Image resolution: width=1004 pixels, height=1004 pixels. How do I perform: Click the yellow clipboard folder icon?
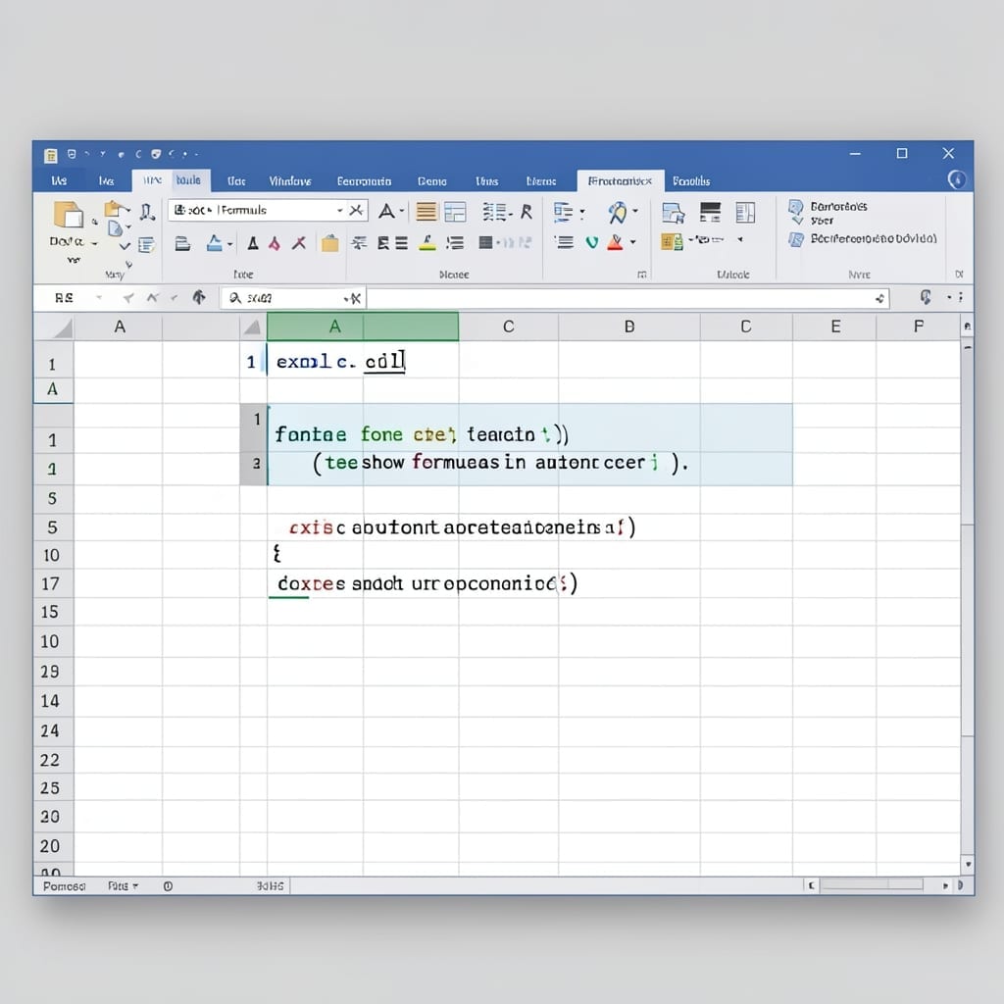tap(329, 243)
